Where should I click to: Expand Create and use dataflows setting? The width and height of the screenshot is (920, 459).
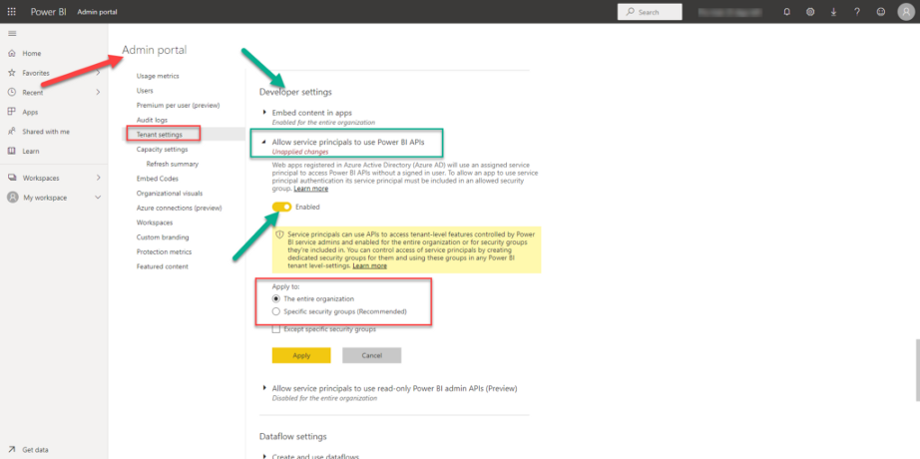click(x=264, y=456)
